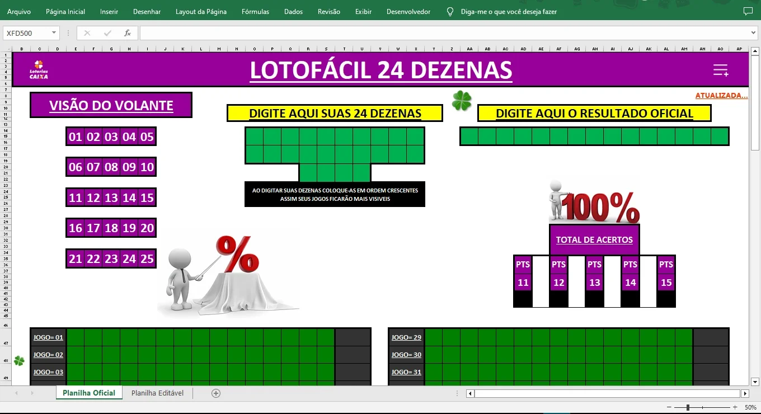Click the cancel X formula bar icon
This screenshot has height=414, width=761.
87,33
